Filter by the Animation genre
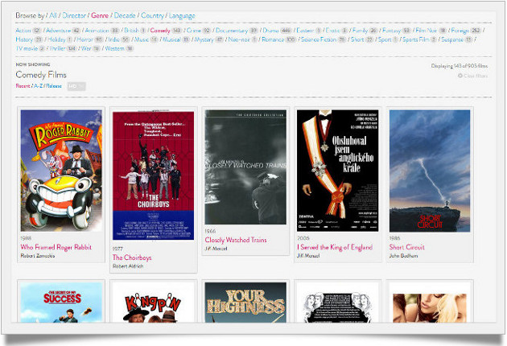507x346 pixels. click(x=97, y=31)
